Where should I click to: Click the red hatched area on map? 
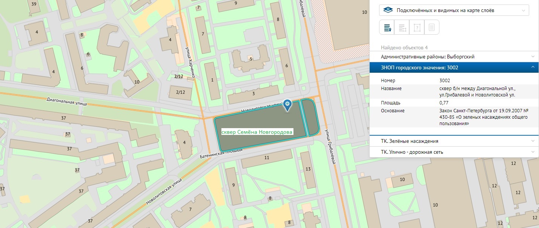coord(339,26)
